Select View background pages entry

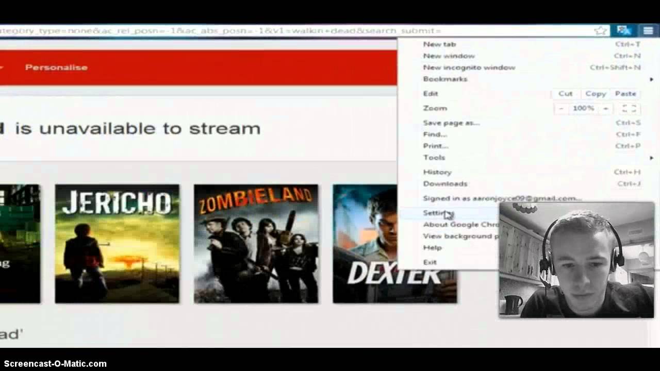[449, 236]
